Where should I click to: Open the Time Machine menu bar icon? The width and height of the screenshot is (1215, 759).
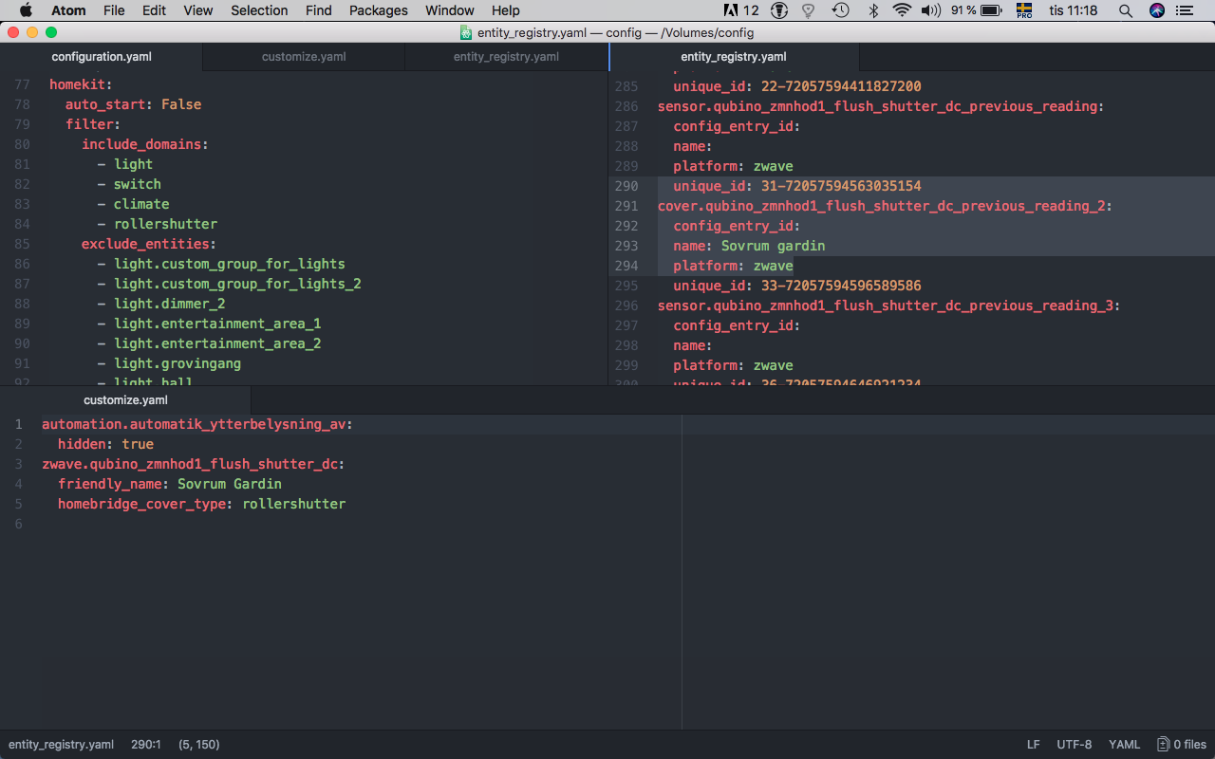click(x=840, y=10)
